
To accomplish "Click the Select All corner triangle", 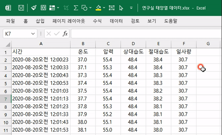I will tap(8, 45).
